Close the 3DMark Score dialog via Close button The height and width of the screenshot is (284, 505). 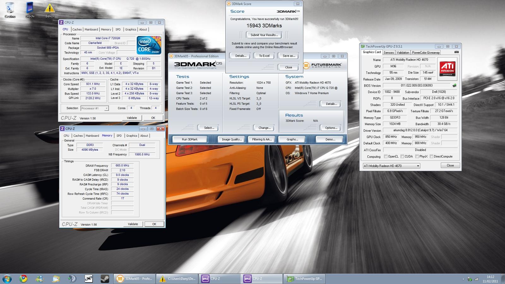coord(288,67)
